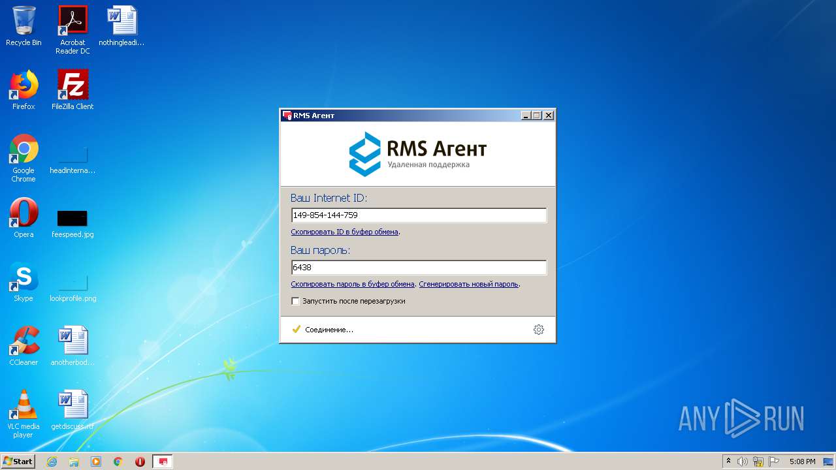The height and width of the screenshot is (470, 836).
Task: Close the RMS Агент window
Action: [549, 116]
